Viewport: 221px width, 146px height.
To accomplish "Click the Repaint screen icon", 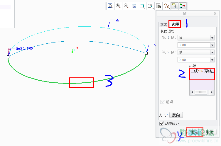I will click(134, 6).
